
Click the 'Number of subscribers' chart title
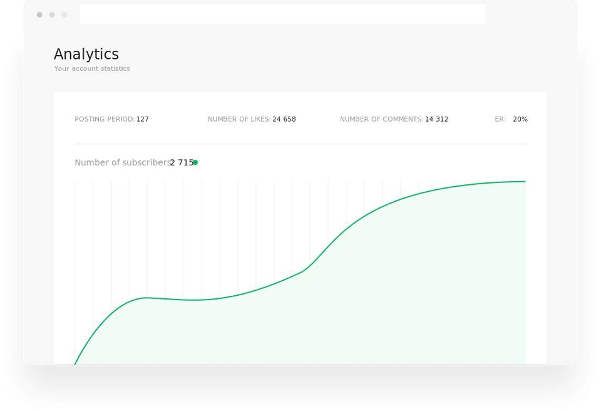[x=122, y=163]
